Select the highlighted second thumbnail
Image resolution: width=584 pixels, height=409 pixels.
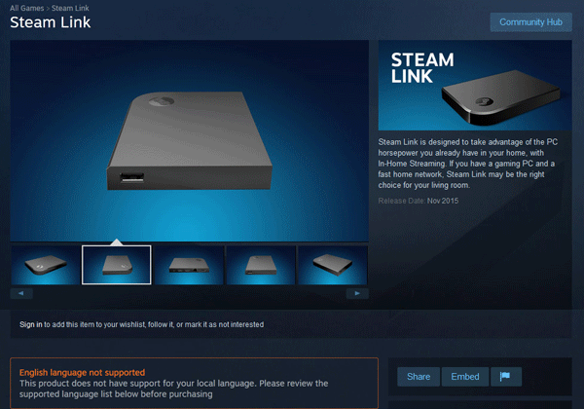[x=117, y=265]
